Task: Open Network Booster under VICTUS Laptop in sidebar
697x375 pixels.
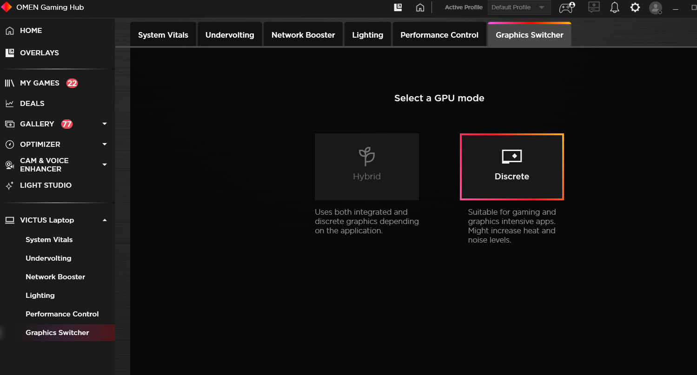Action: [55, 277]
